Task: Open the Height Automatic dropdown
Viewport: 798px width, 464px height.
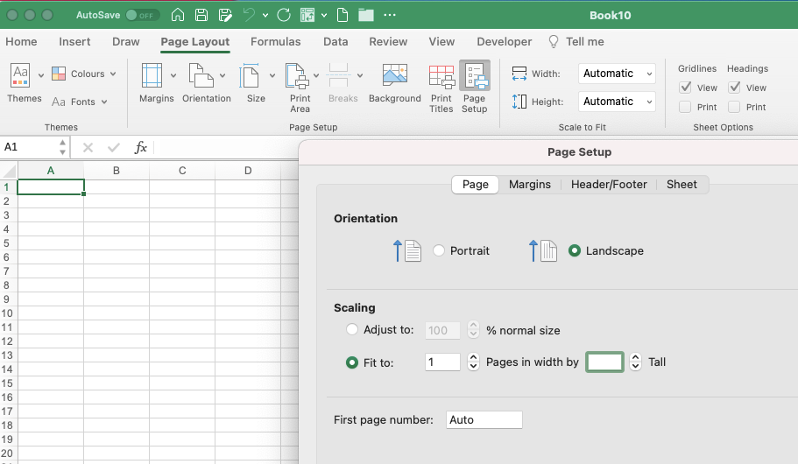Action: (x=617, y=102)
